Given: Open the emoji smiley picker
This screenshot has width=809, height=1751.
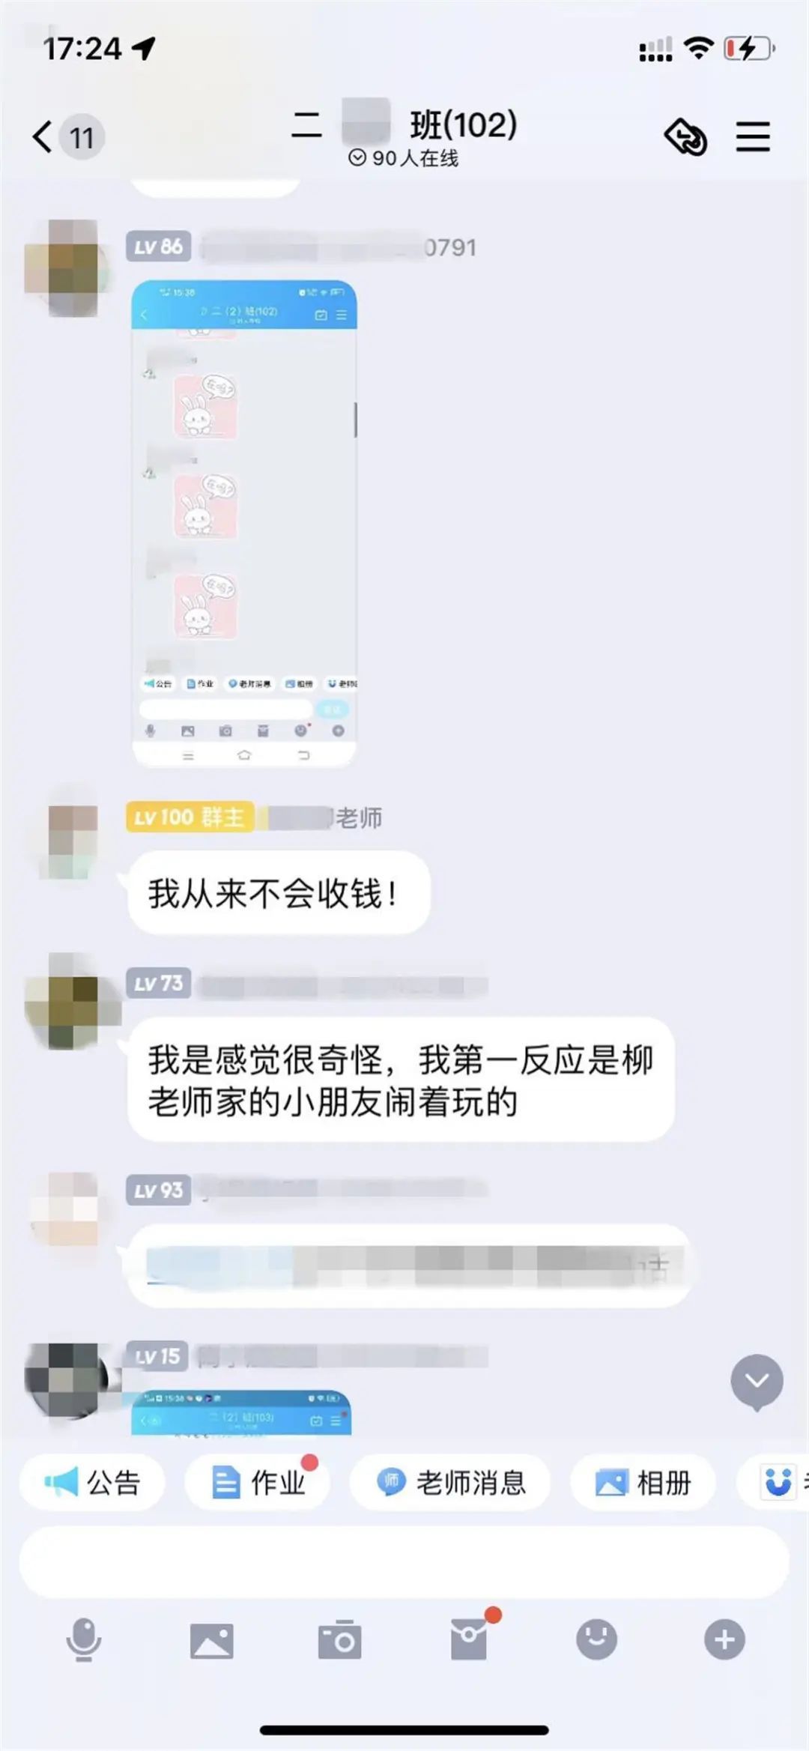Looking at the screenshot, I should tap(596, 1639).
